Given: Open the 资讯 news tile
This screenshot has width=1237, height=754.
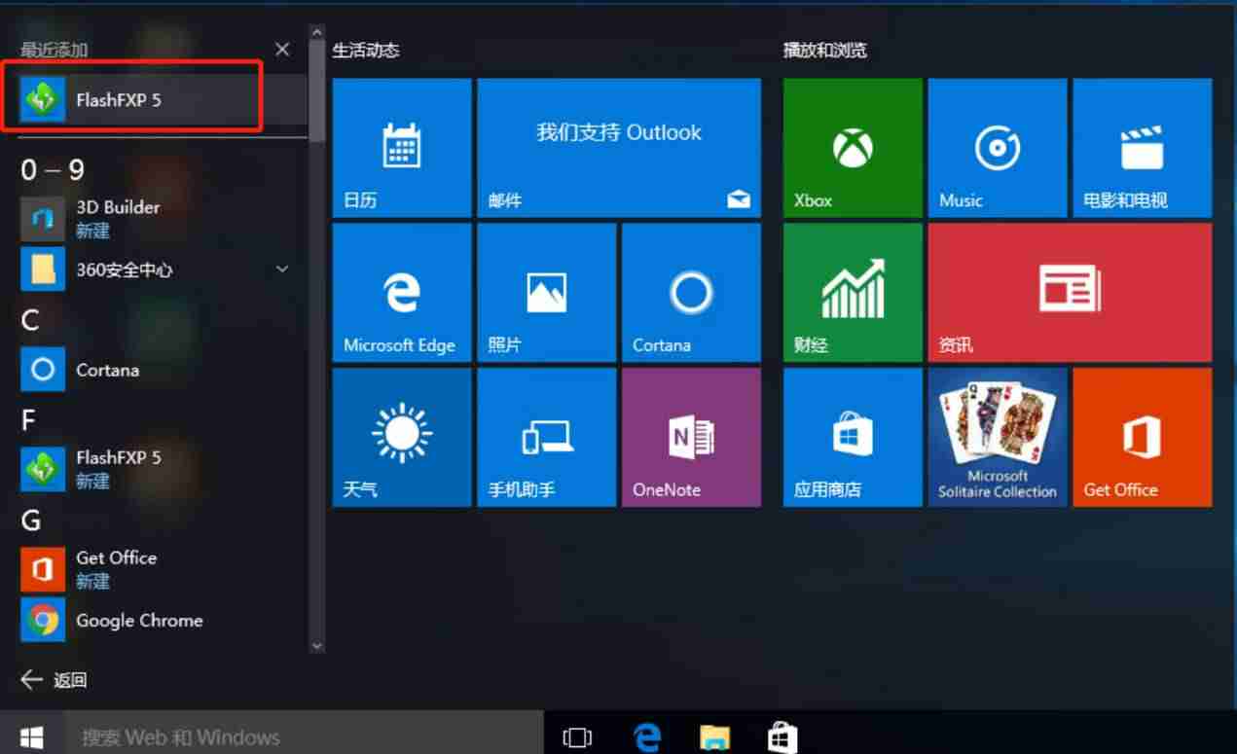Looking at the screenshot, I should click(x=1070, y=293).
